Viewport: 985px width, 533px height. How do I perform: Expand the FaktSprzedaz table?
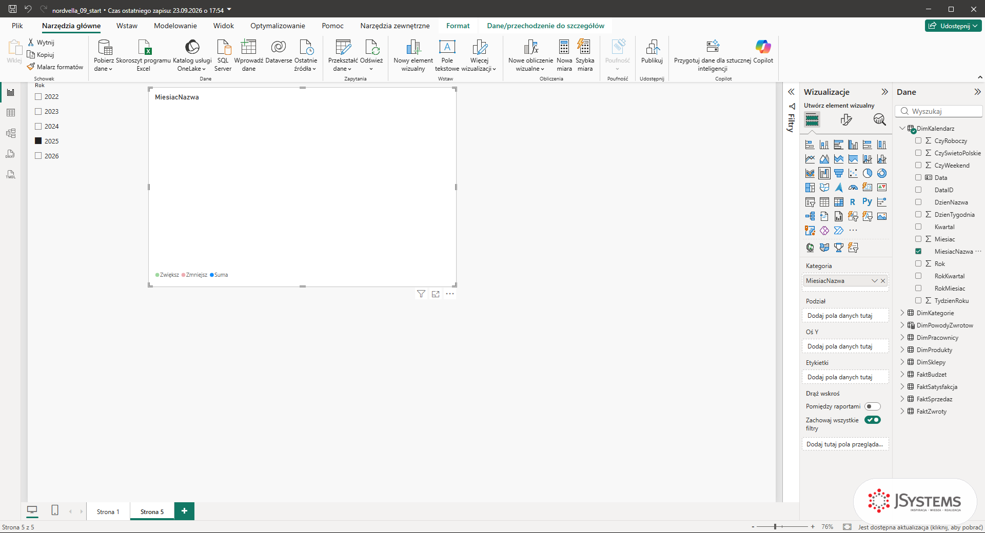tap(902, 399)
